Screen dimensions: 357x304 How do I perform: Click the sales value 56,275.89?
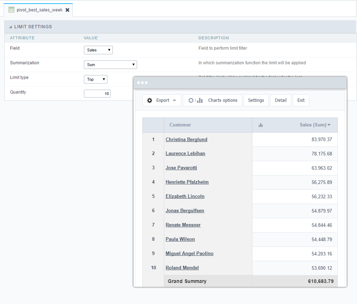[x=322, y=182]
